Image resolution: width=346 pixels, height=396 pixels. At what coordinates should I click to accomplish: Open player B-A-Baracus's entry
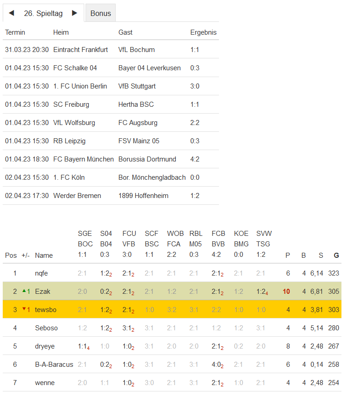[54, 365]
